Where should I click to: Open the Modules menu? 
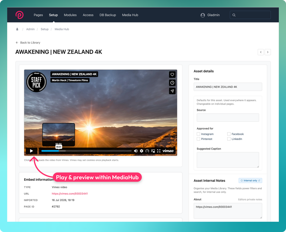tap(70, 15)
